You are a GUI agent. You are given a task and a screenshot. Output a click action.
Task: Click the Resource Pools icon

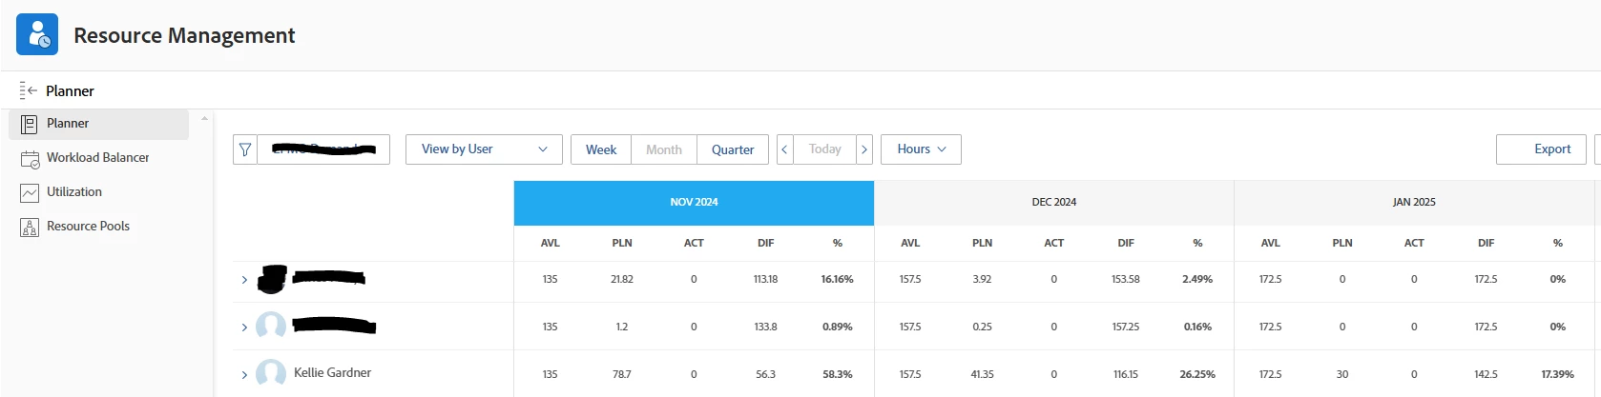click(30, 228)
